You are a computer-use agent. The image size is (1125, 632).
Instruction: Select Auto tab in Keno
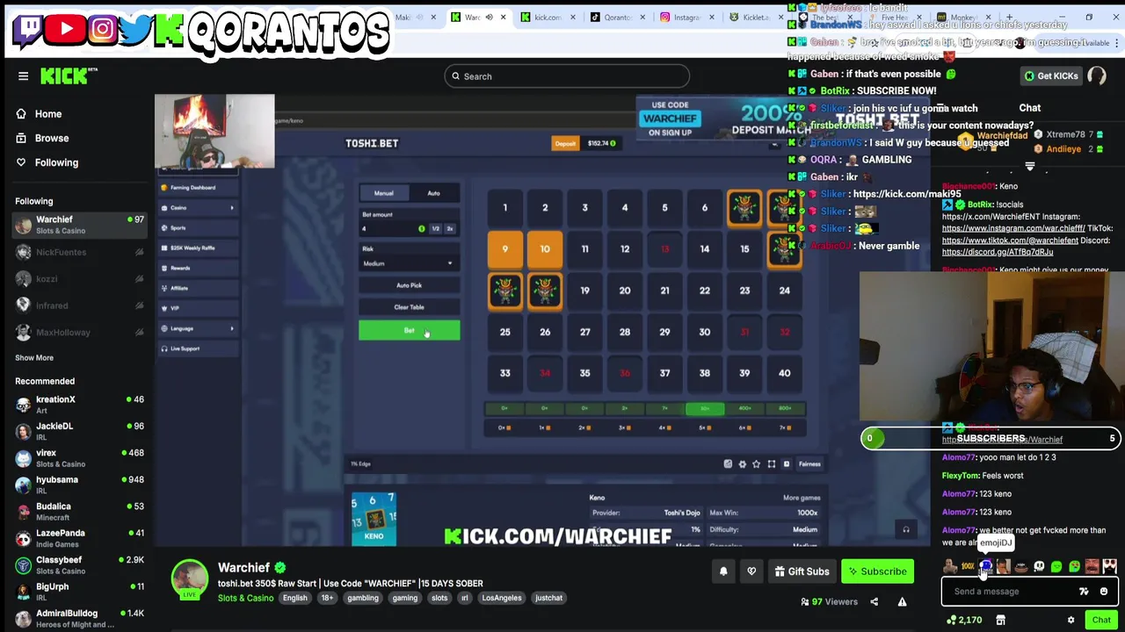click(x=433, y=193)
